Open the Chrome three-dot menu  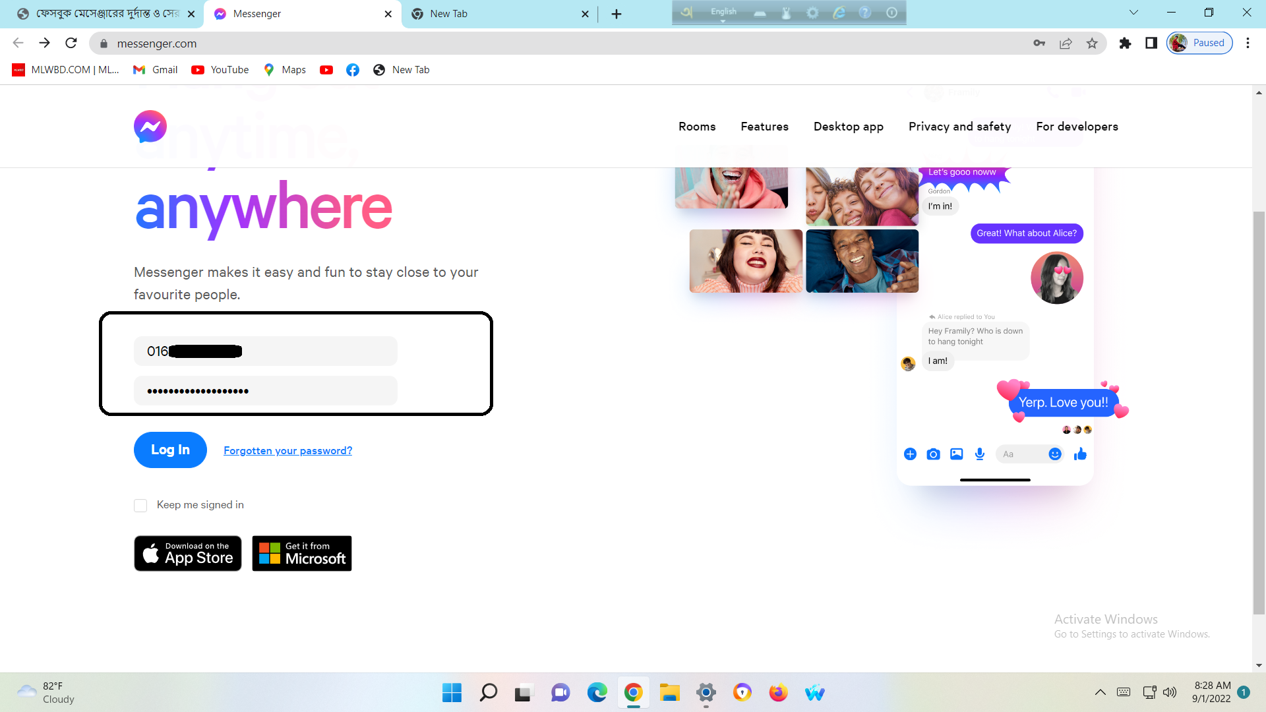click(1248, 44)
